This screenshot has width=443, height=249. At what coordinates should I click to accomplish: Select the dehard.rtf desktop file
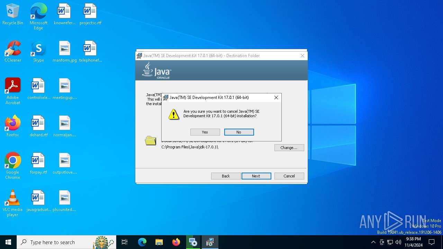(38, 127)
